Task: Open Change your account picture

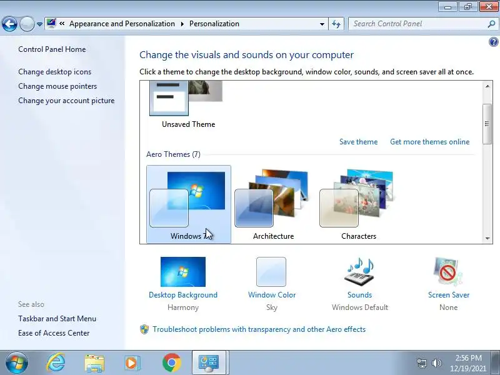Action: [66, 101]
